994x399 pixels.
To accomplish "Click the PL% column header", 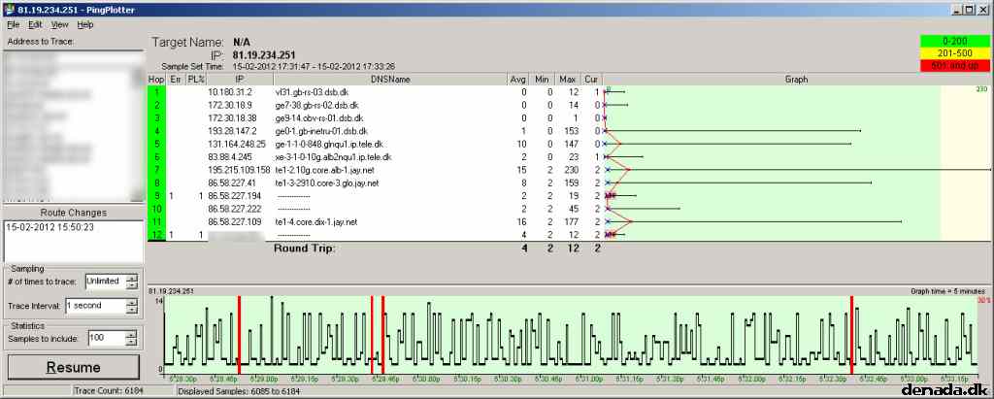I will click(196, 80).
